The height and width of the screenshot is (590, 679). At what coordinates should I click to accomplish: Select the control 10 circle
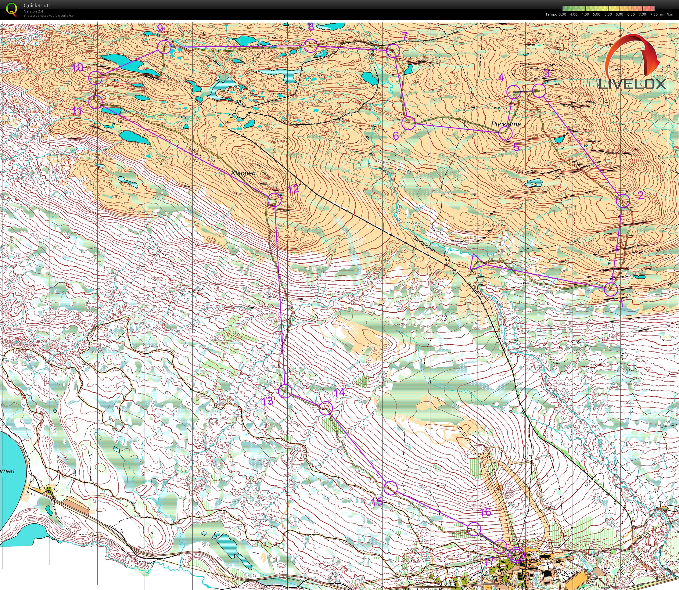coord(95,78)
